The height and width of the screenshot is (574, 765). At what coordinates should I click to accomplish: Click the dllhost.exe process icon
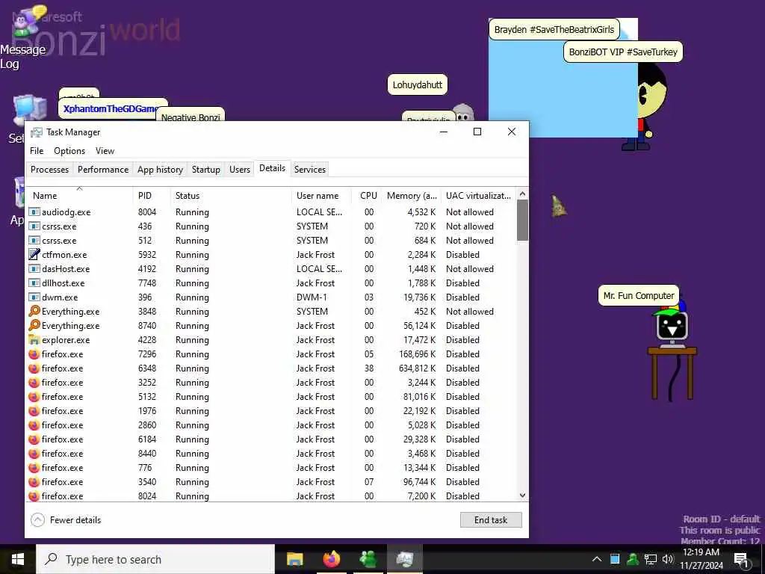[34, 283]
